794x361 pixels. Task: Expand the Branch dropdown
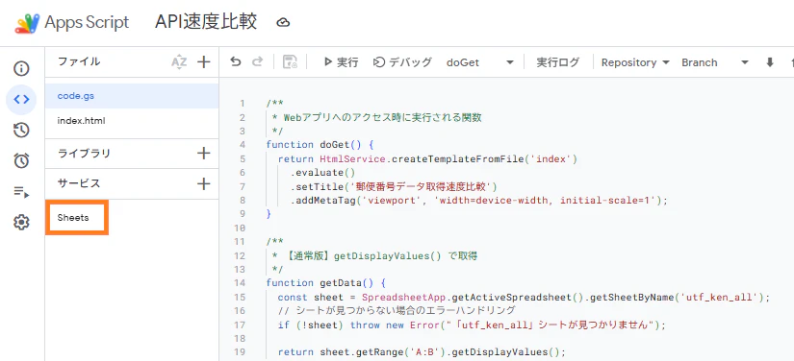[x=714, y=62]
